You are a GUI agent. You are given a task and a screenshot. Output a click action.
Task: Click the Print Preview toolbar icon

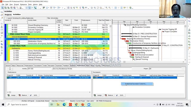(95, 8)
